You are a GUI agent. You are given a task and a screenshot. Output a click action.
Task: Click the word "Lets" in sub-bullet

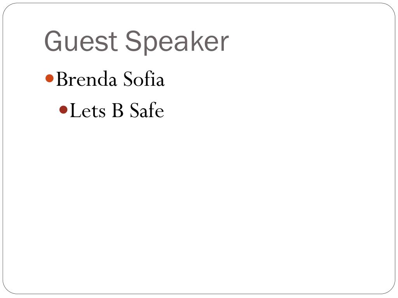tap(87, 111)
